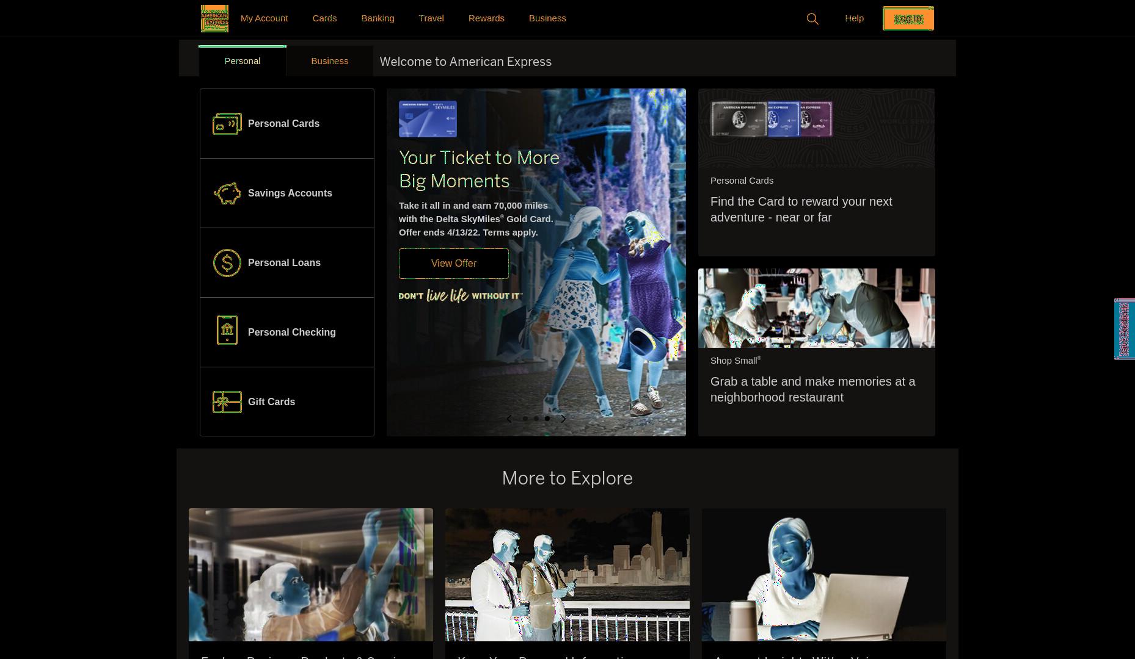The height and width of the screenshot is (659, 1135).
Task: Open the search magnifier icon
Action: 812,19
